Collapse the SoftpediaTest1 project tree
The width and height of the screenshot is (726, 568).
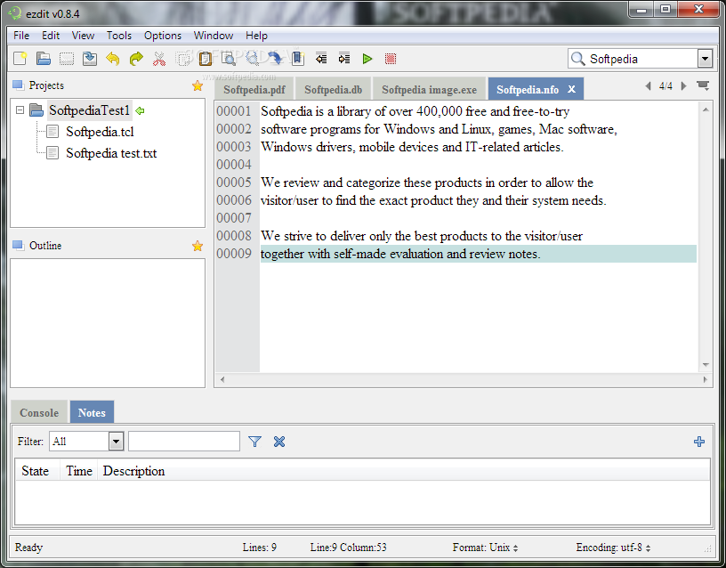pos(20,110)
